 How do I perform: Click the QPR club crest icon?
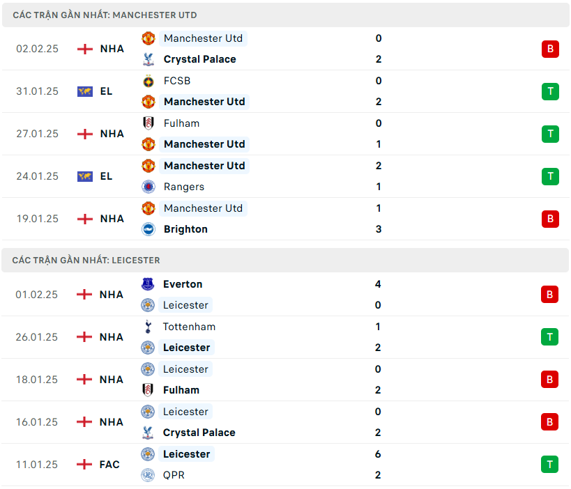tap(147, 475)
